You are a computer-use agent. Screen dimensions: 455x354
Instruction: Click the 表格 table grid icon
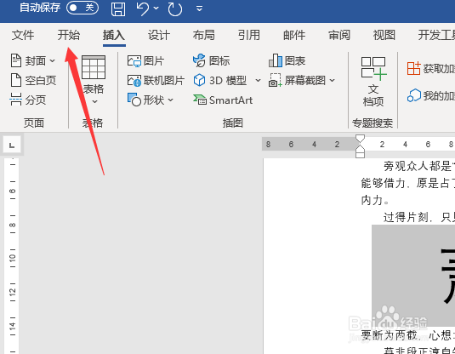coord(94,67)
